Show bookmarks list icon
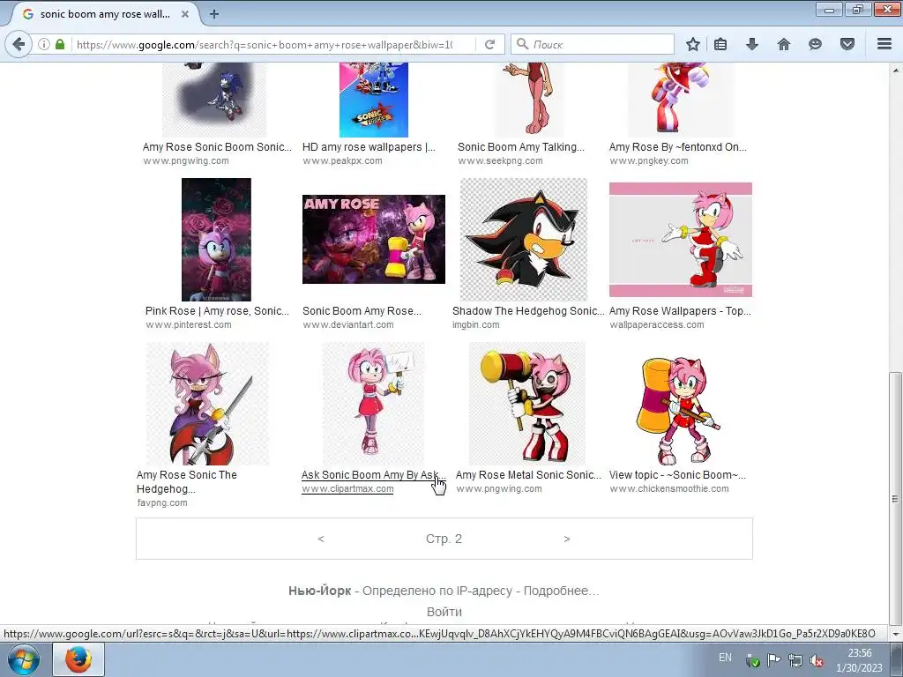903x677 pixels. pos(720,44)
